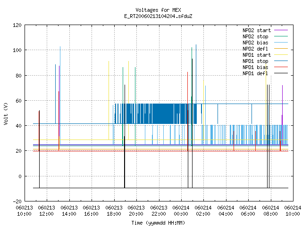Click the orange NPD2 defl legend line
This screenshot has width=302, height=227.
(281, 49)
